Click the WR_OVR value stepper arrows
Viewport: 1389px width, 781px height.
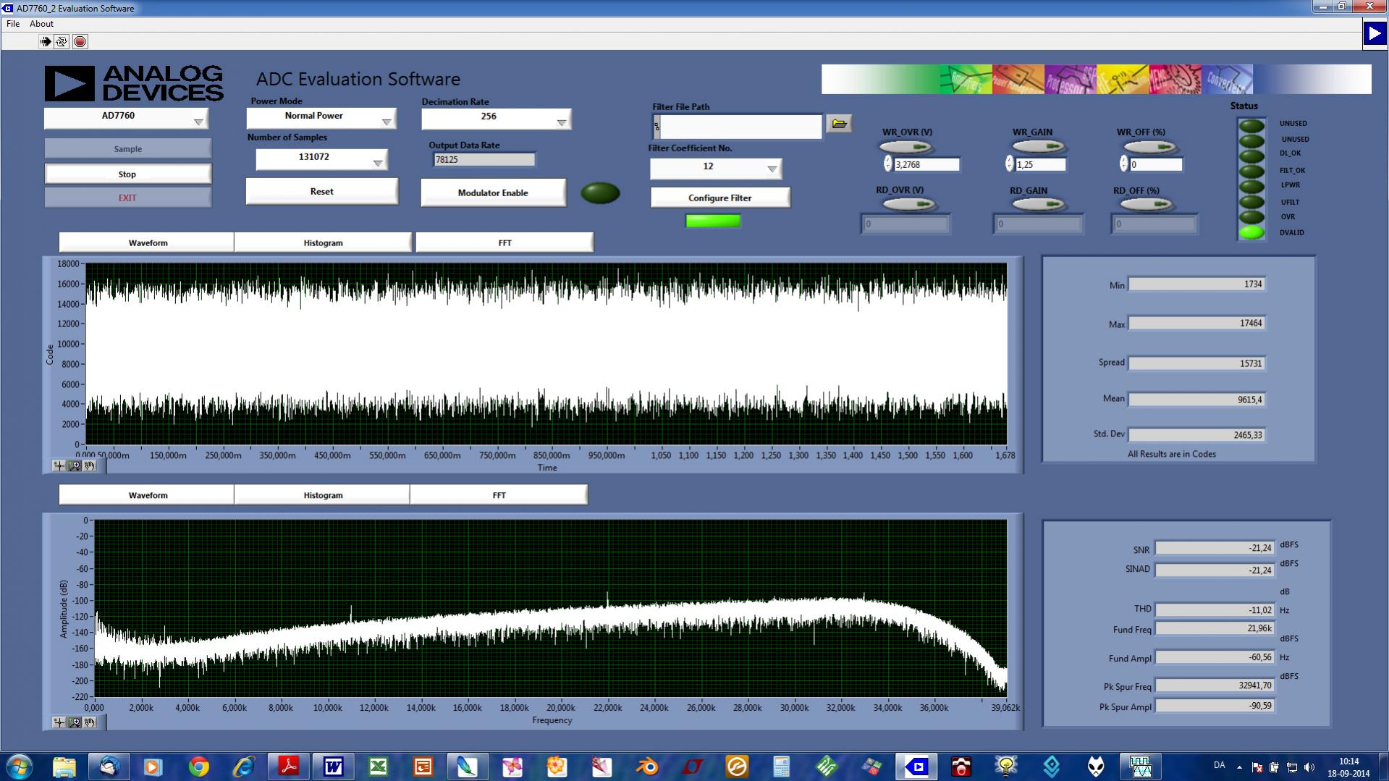887,164
